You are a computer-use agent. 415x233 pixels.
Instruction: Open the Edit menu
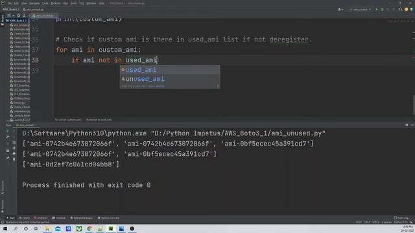[16, 3]
